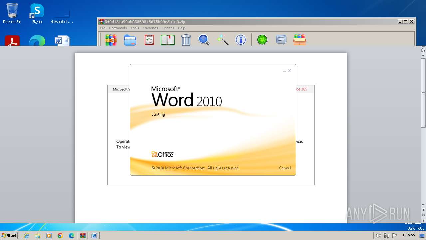Viewport: 426px width, 240px height.
Task: Launch Internet Explorer from taskbar
Action: (27, 236)
